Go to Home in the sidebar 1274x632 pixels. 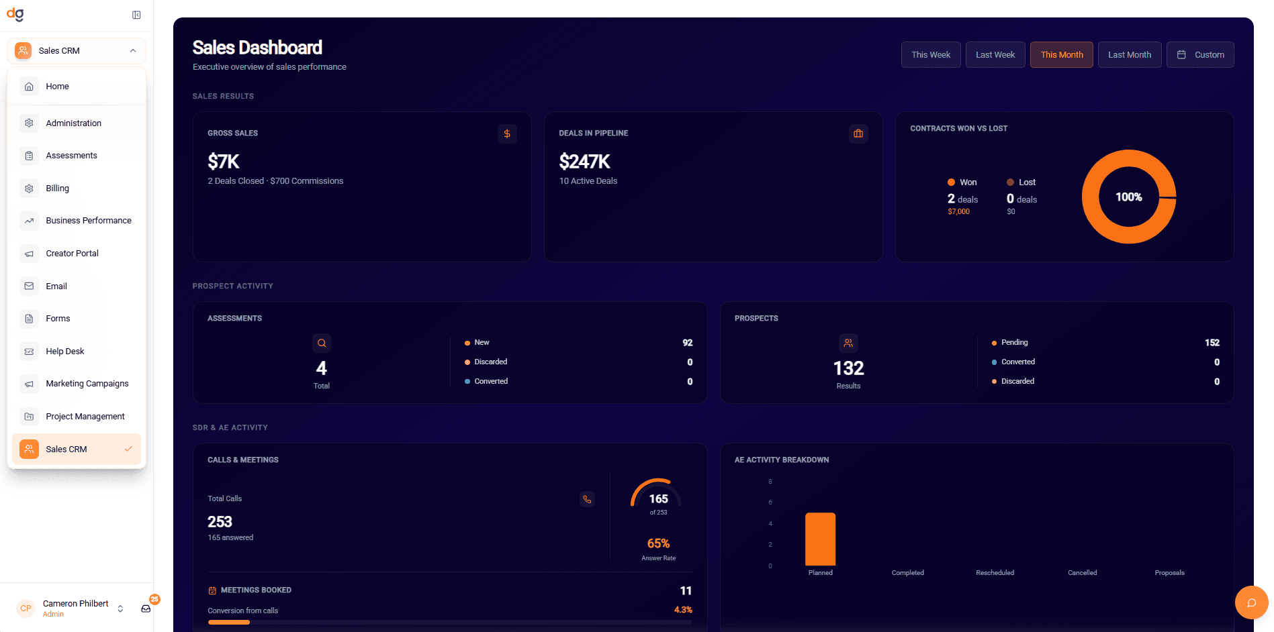(57, 87)
